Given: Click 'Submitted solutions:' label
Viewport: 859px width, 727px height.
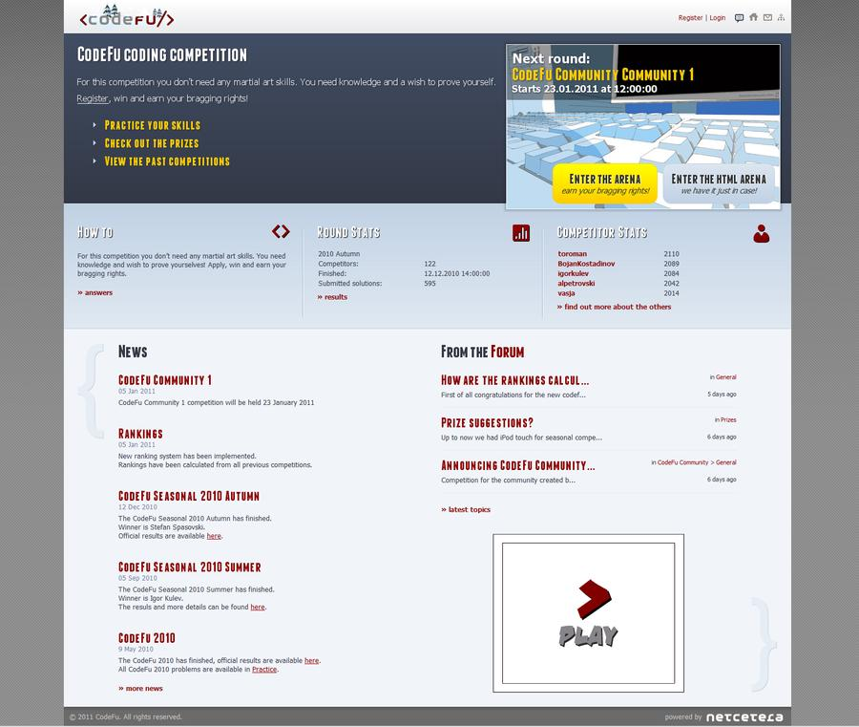Looking at the screenshot, I should click(x=350, y=284).
